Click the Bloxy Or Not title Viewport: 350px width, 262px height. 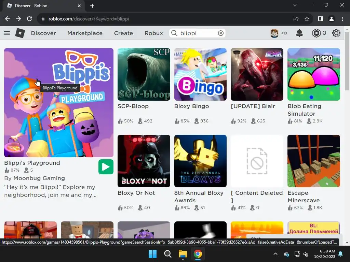click(x=136, y=193)
